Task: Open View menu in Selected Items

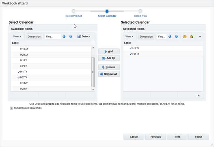Action: click(x=129, y=37)
